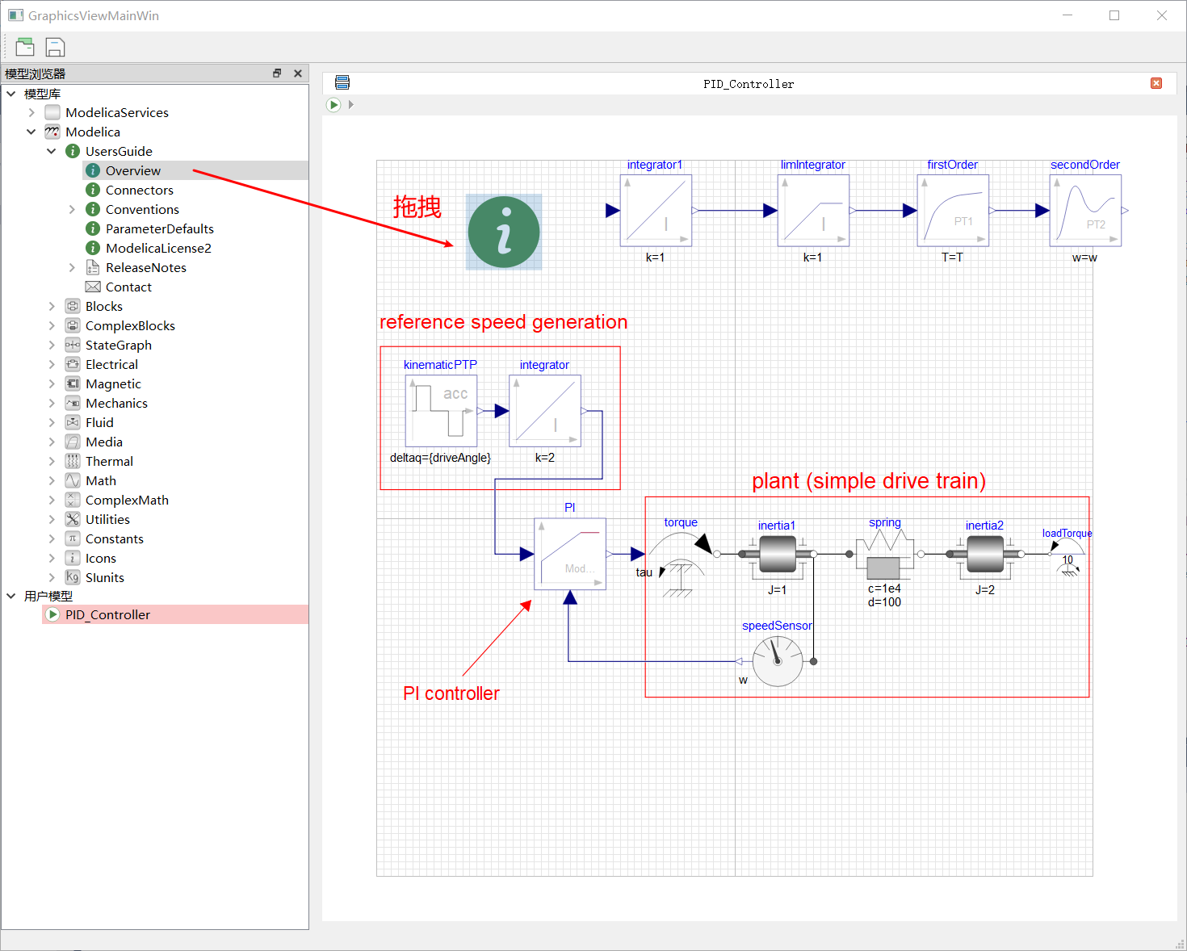Click the diagram layer icon beside the title
The height and width of the screenshot is (951, 1187).
click(x=342, y=82)
